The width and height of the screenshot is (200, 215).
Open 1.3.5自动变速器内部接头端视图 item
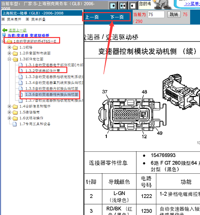click(x=52, y=88)
